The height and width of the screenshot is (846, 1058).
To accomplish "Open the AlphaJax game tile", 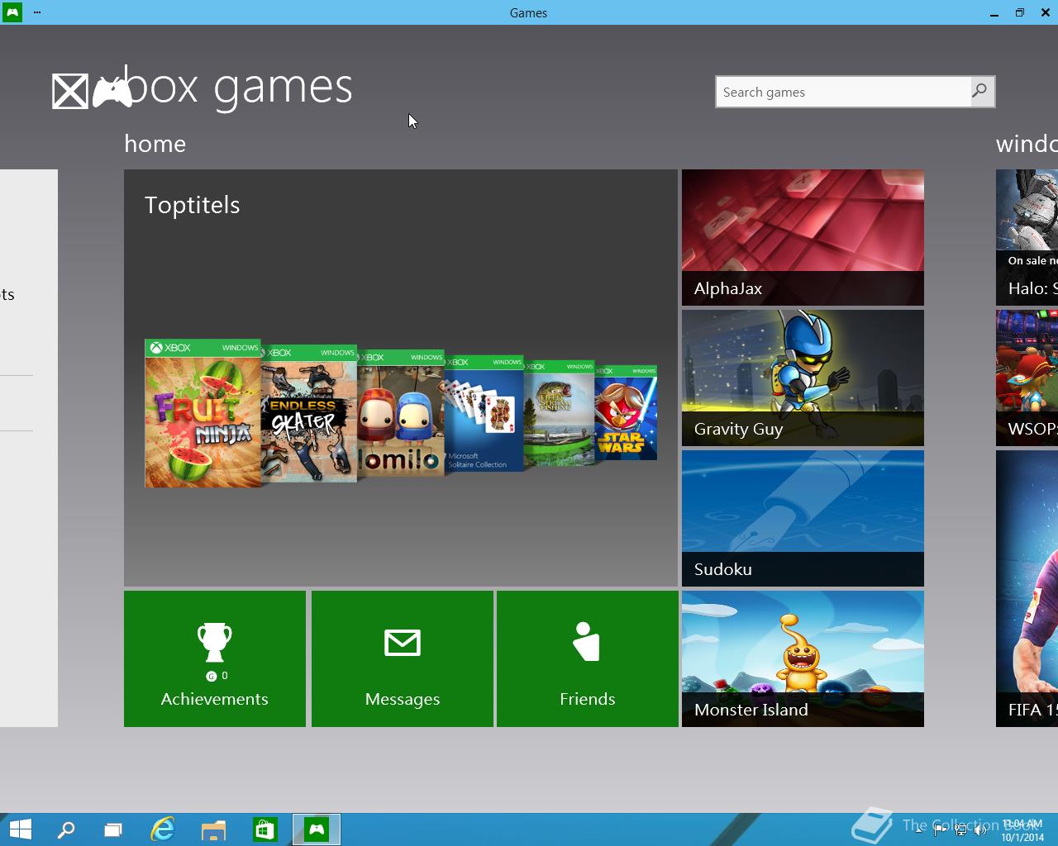I will coord(803,237).
